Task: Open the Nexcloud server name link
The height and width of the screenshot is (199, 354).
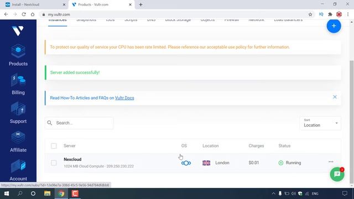Action: 72,159
